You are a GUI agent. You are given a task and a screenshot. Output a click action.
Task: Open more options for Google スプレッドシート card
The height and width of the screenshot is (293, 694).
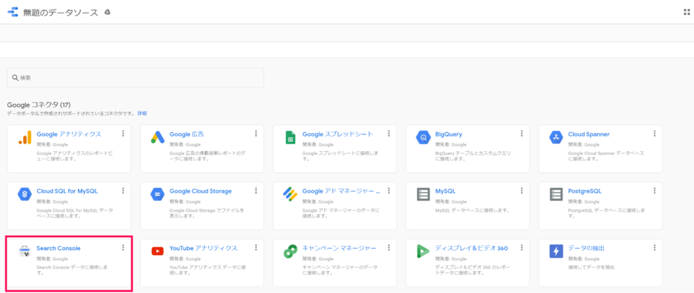click(388, 133)
